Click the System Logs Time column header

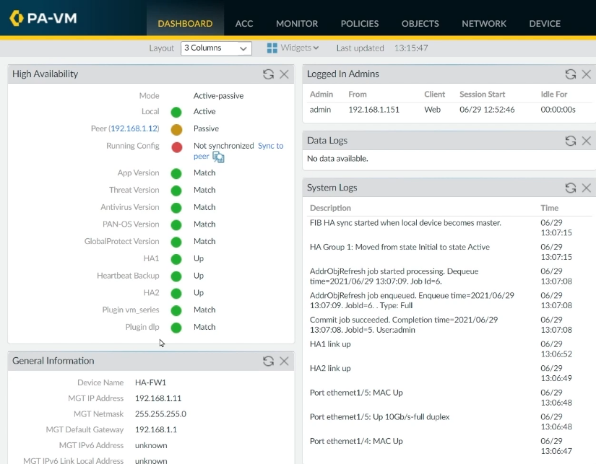point(549,208)
